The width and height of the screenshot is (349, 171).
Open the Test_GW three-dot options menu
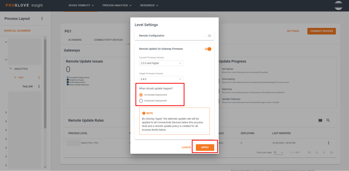pyautogui.click(x=39, y=86)
